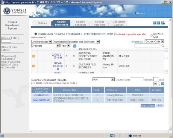Viewport: 173px width, 138px height.
Task: Click MODERN KOREAN SOCIETY & CULTURE title
Action: 70,100
